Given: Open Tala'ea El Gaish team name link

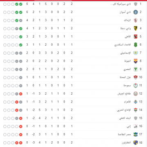Looking at the screenshot, I should tap(124, 94).
